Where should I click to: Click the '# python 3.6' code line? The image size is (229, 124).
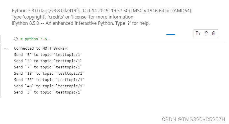pos(34,39)
